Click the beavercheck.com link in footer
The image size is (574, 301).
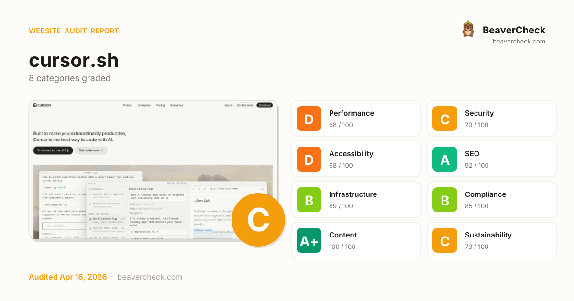coord(149,277)
